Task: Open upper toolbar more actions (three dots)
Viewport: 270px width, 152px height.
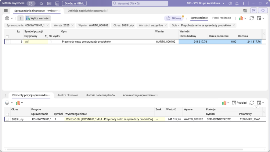Action: tap(20, 18)
